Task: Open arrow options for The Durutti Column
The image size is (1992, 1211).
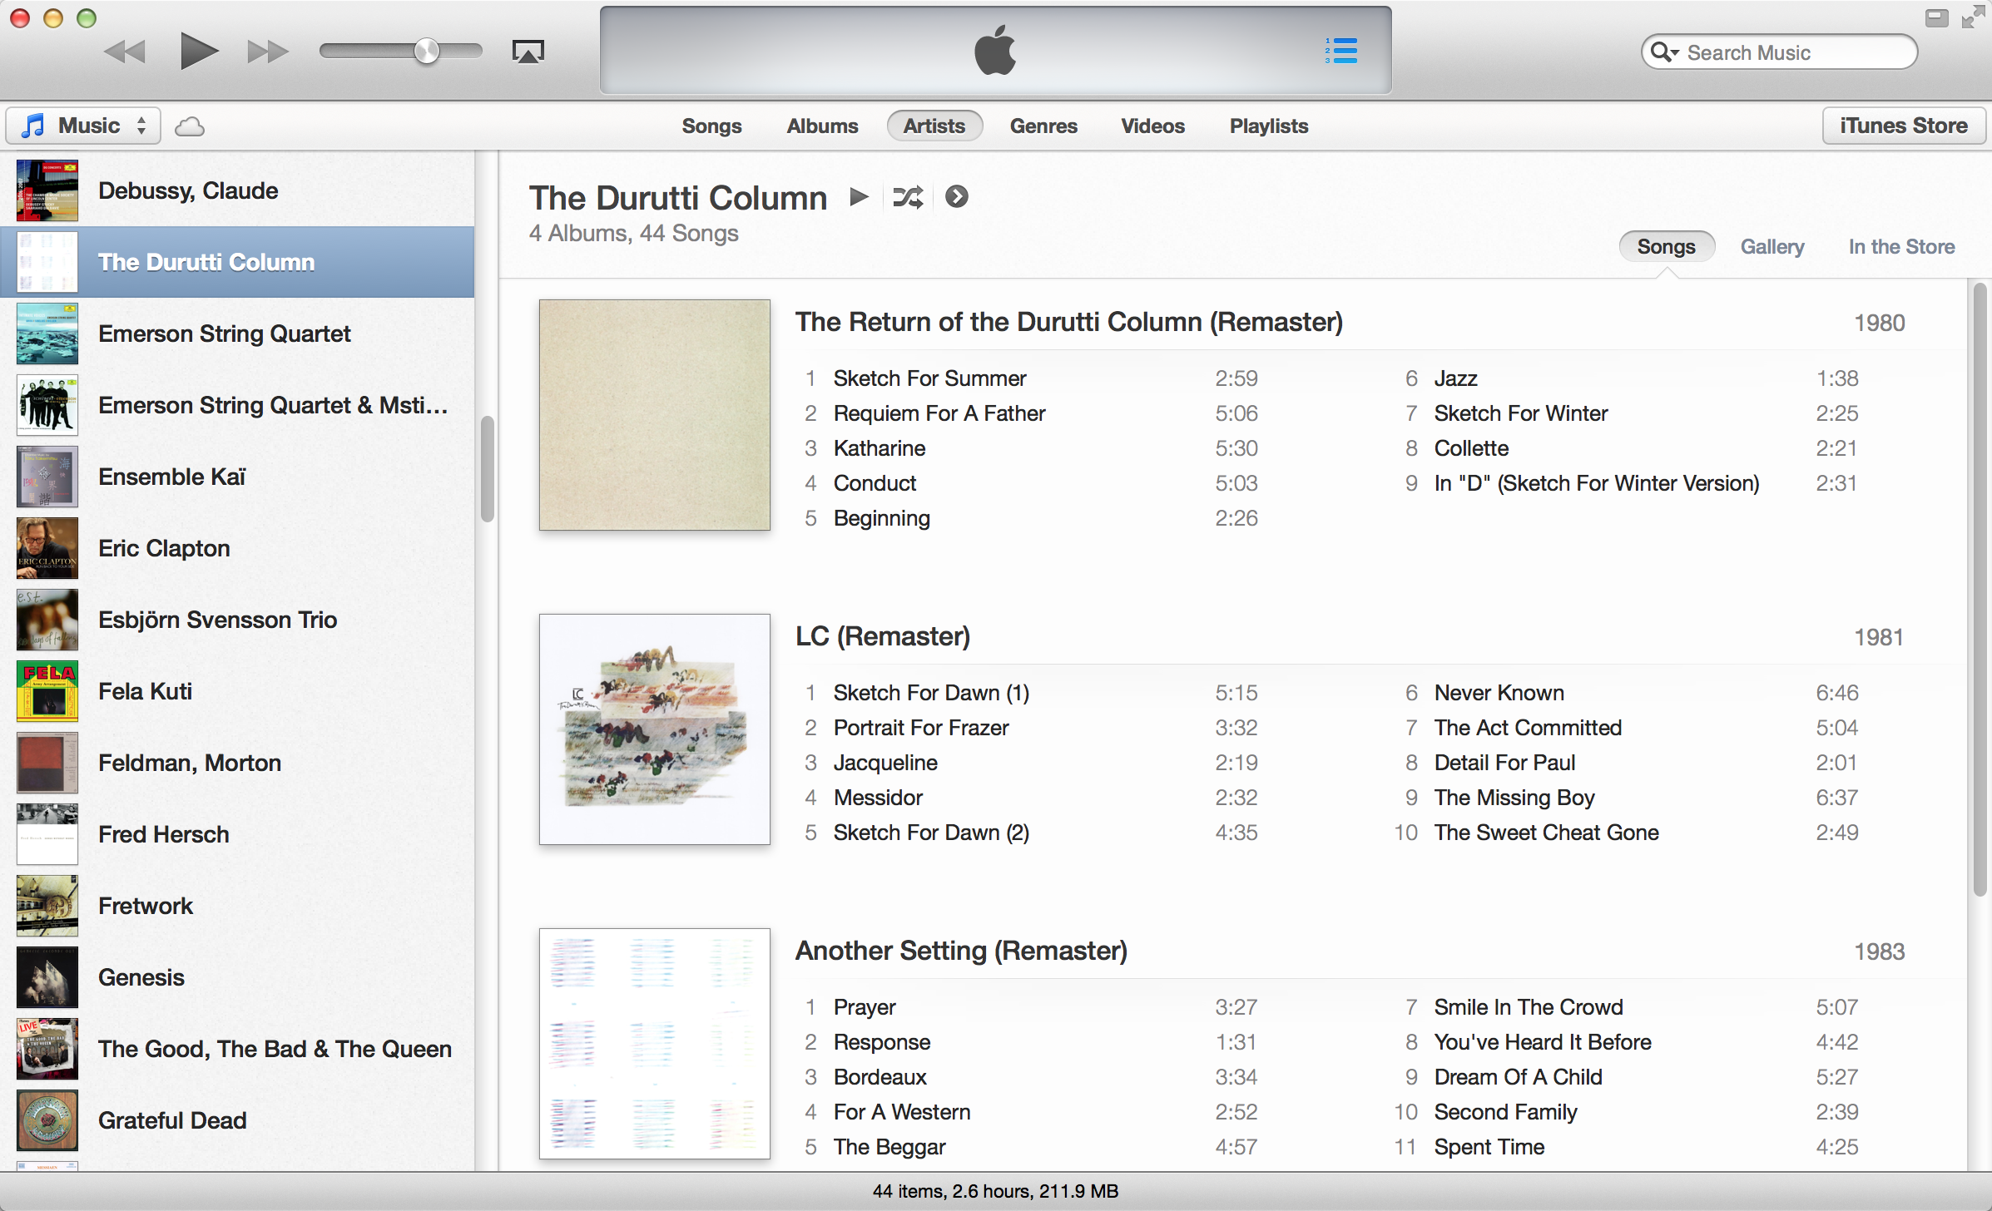Action: click(957, 197)
